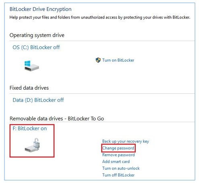Click the padlock on the F: drive icon
Screen dimensions: 199x183
(36, 143)
